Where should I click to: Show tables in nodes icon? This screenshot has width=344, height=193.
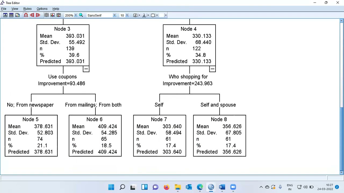pos(46,15)
